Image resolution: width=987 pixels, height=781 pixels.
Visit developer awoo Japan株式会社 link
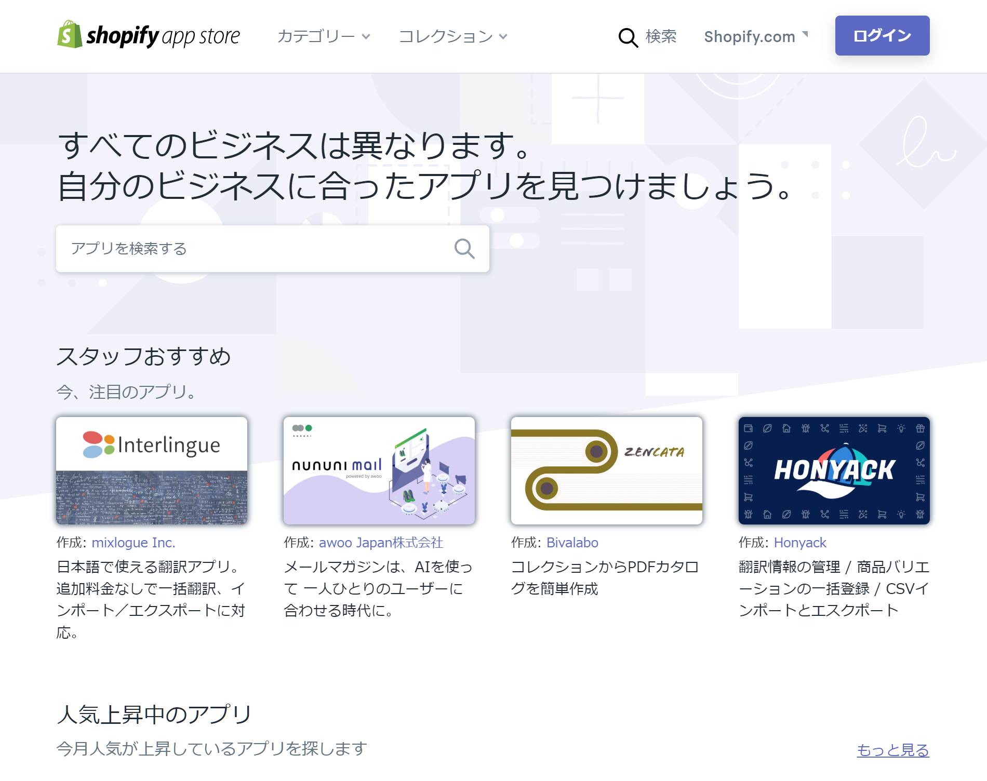(x=381, y=543)
